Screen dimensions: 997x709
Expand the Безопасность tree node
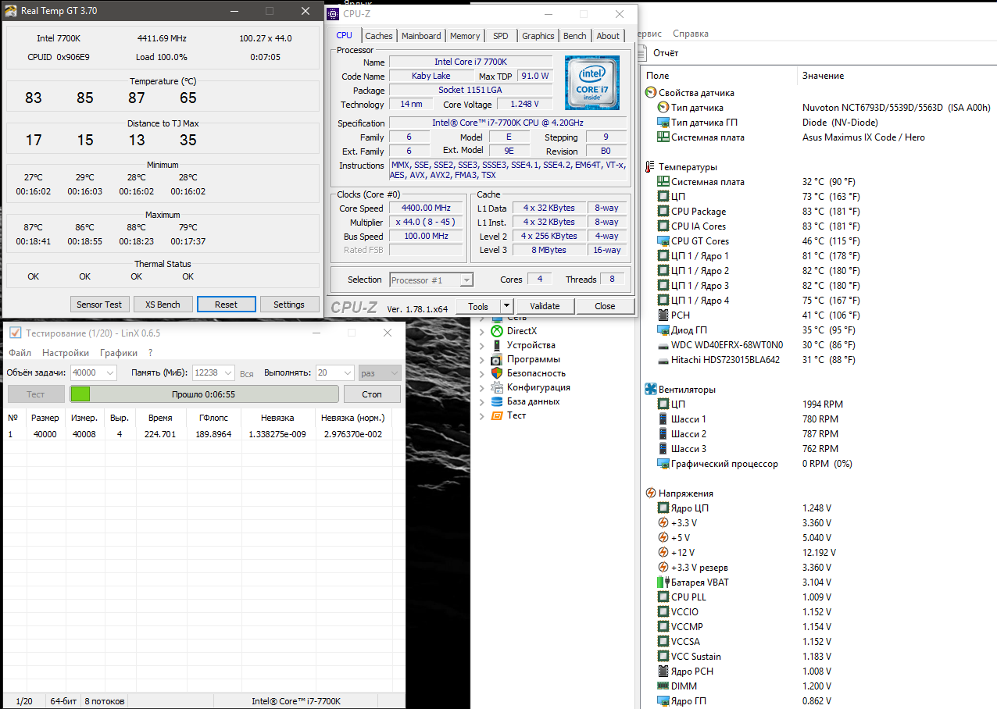coord(482,373)
